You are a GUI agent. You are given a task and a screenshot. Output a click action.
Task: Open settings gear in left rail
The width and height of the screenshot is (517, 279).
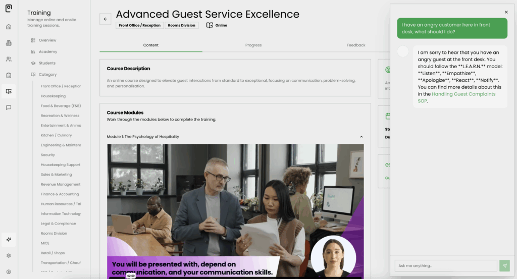[9, 256]
